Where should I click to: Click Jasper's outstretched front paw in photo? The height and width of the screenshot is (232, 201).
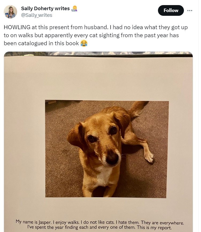pyautogui.click(x=149, y=157)
